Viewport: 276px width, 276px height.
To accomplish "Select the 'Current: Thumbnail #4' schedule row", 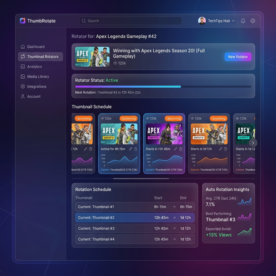I will coord(135,239).
